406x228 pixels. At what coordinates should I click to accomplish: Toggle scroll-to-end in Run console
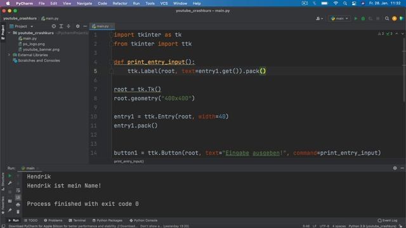pos(18,198)
